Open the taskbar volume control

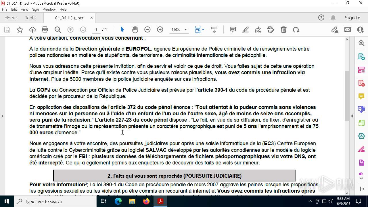click(x=331, y=201)
